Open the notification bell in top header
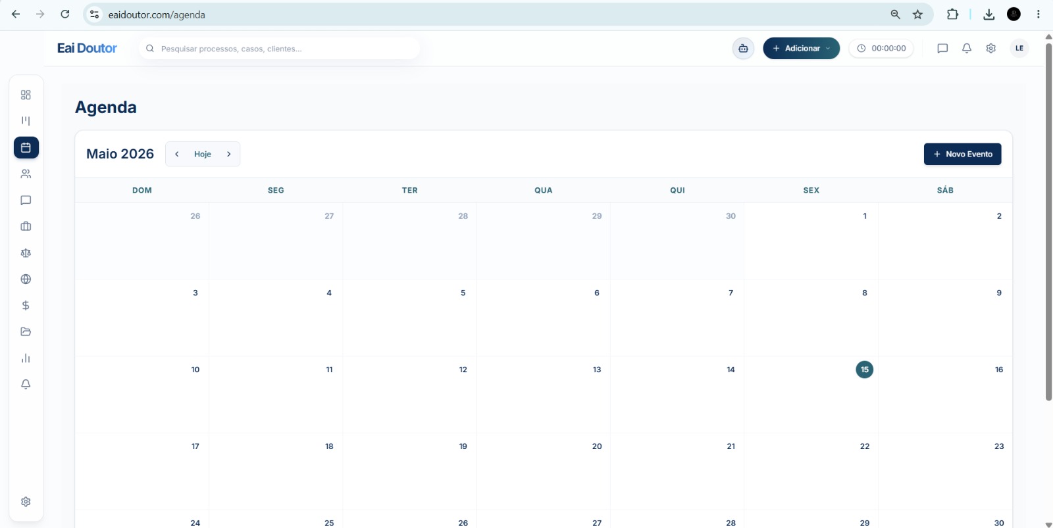 pos(967,48)
